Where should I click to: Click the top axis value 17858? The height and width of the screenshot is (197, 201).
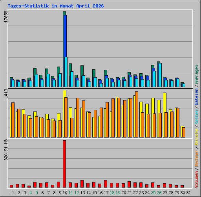[x=6, y=17]
